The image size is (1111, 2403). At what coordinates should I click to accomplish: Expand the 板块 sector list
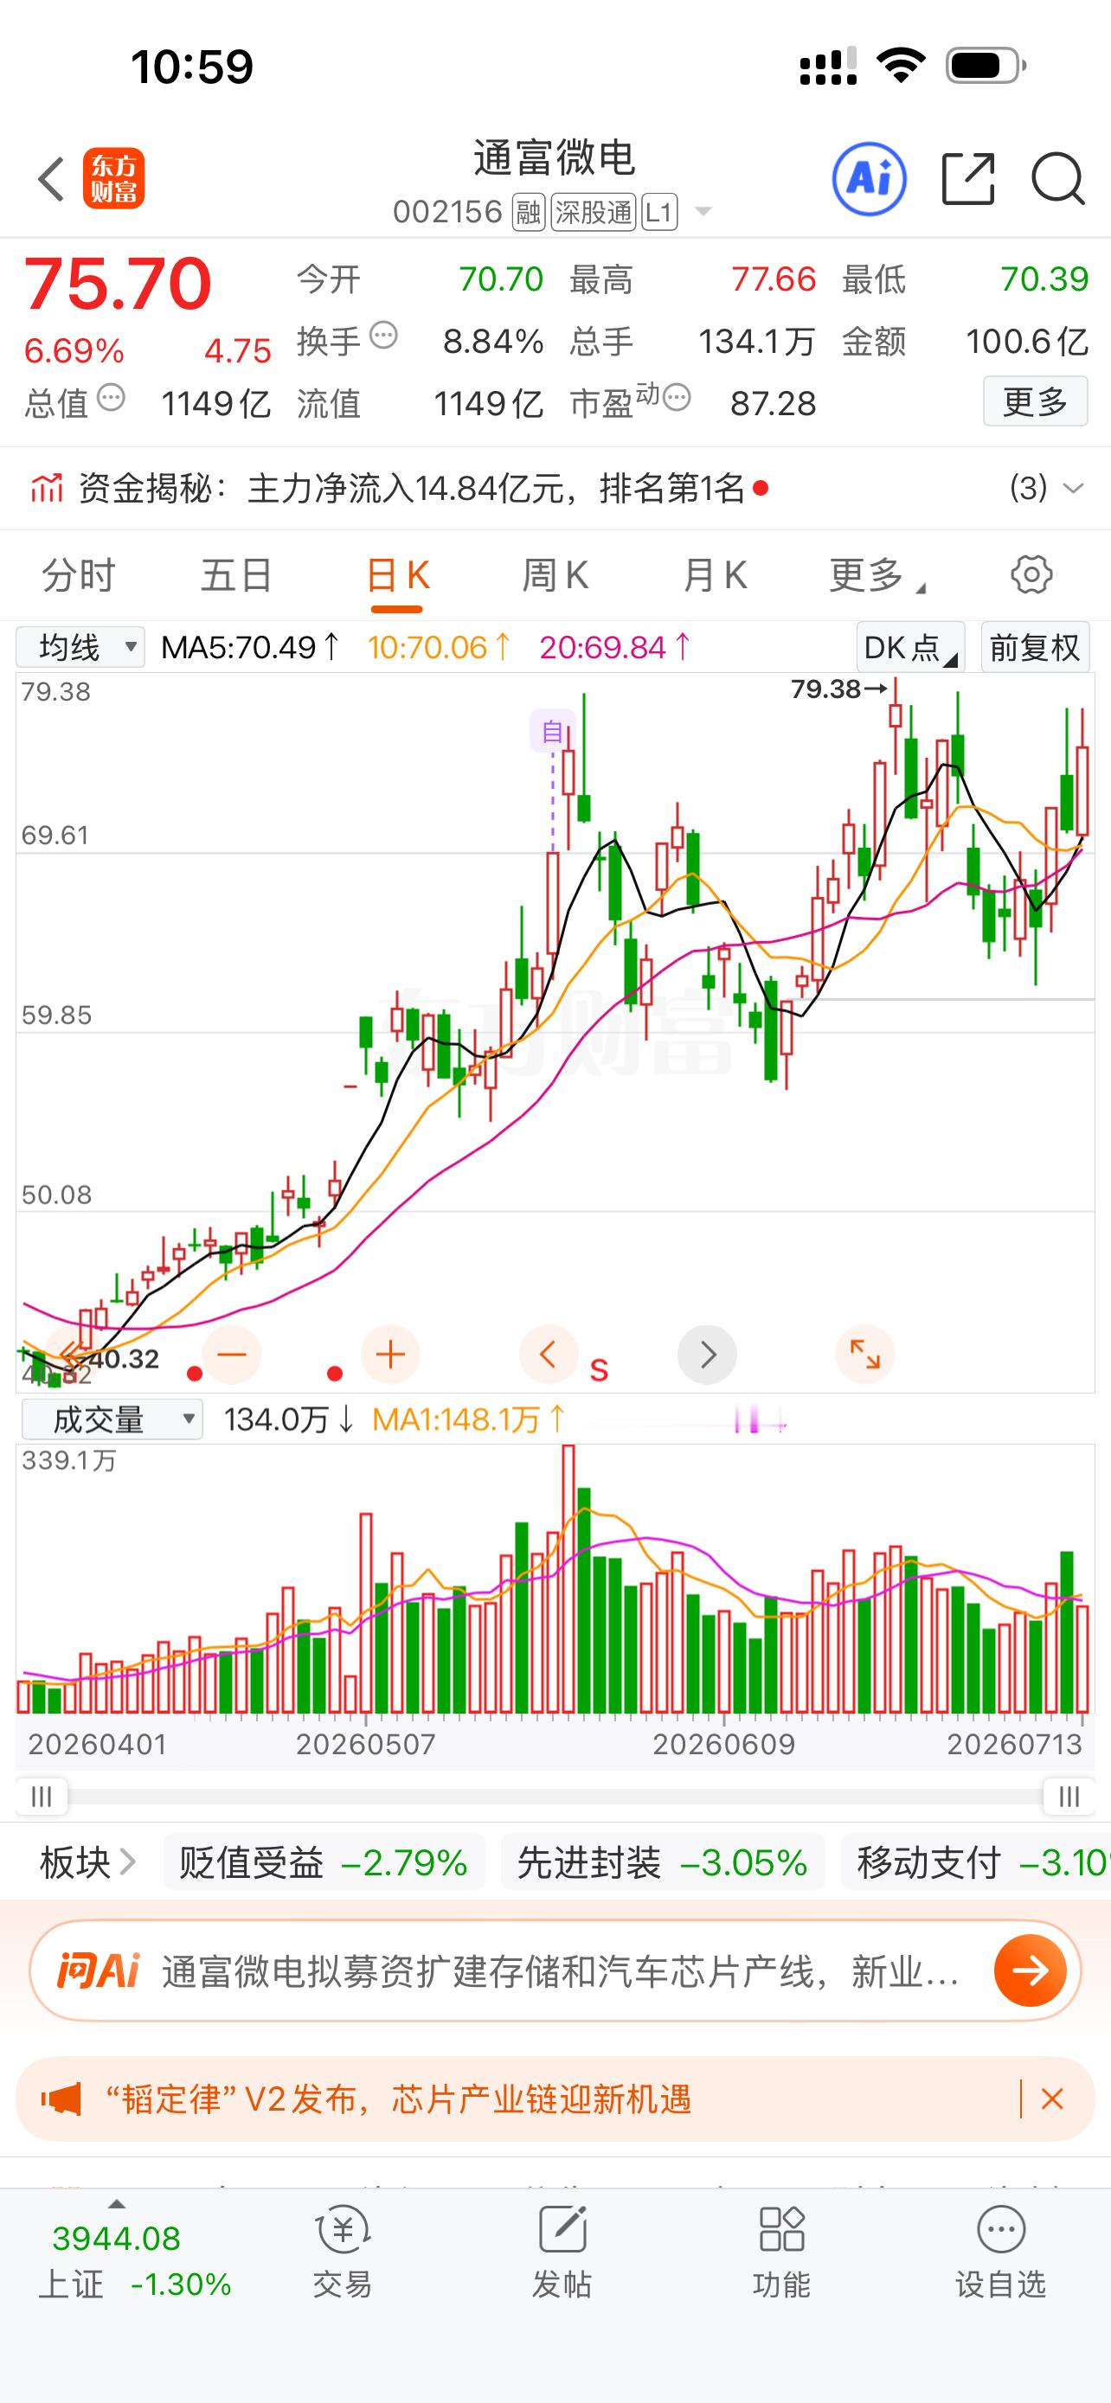pos(87,1863)
